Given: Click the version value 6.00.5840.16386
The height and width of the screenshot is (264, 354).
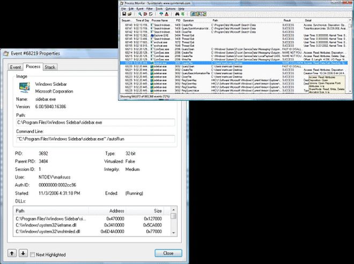Looking at the screenshot, I should tap(50, 107).
